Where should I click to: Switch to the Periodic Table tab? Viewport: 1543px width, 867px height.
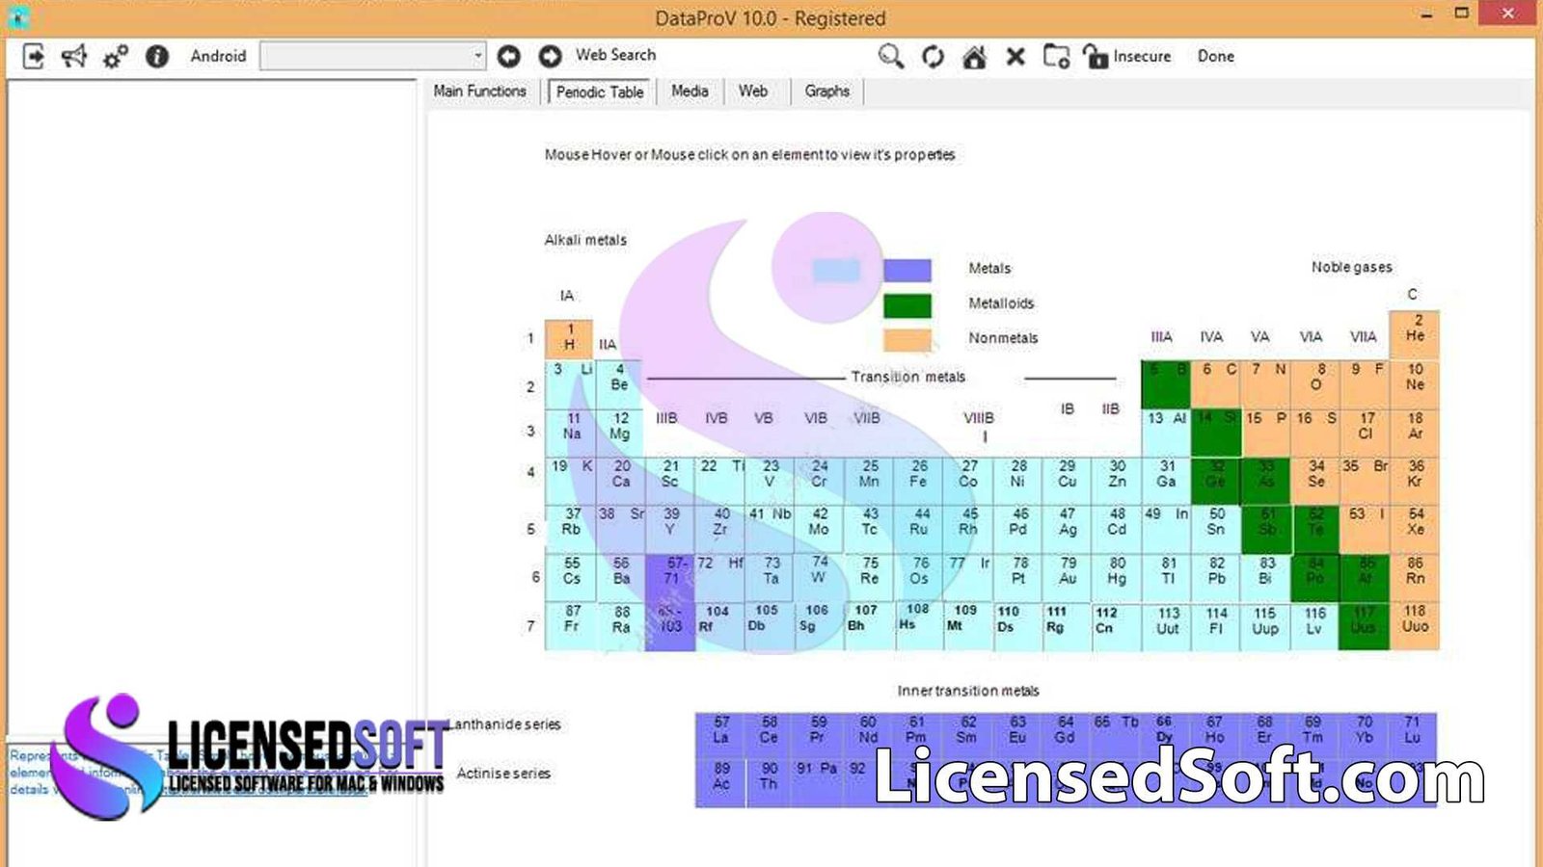(x=599, y=92)
